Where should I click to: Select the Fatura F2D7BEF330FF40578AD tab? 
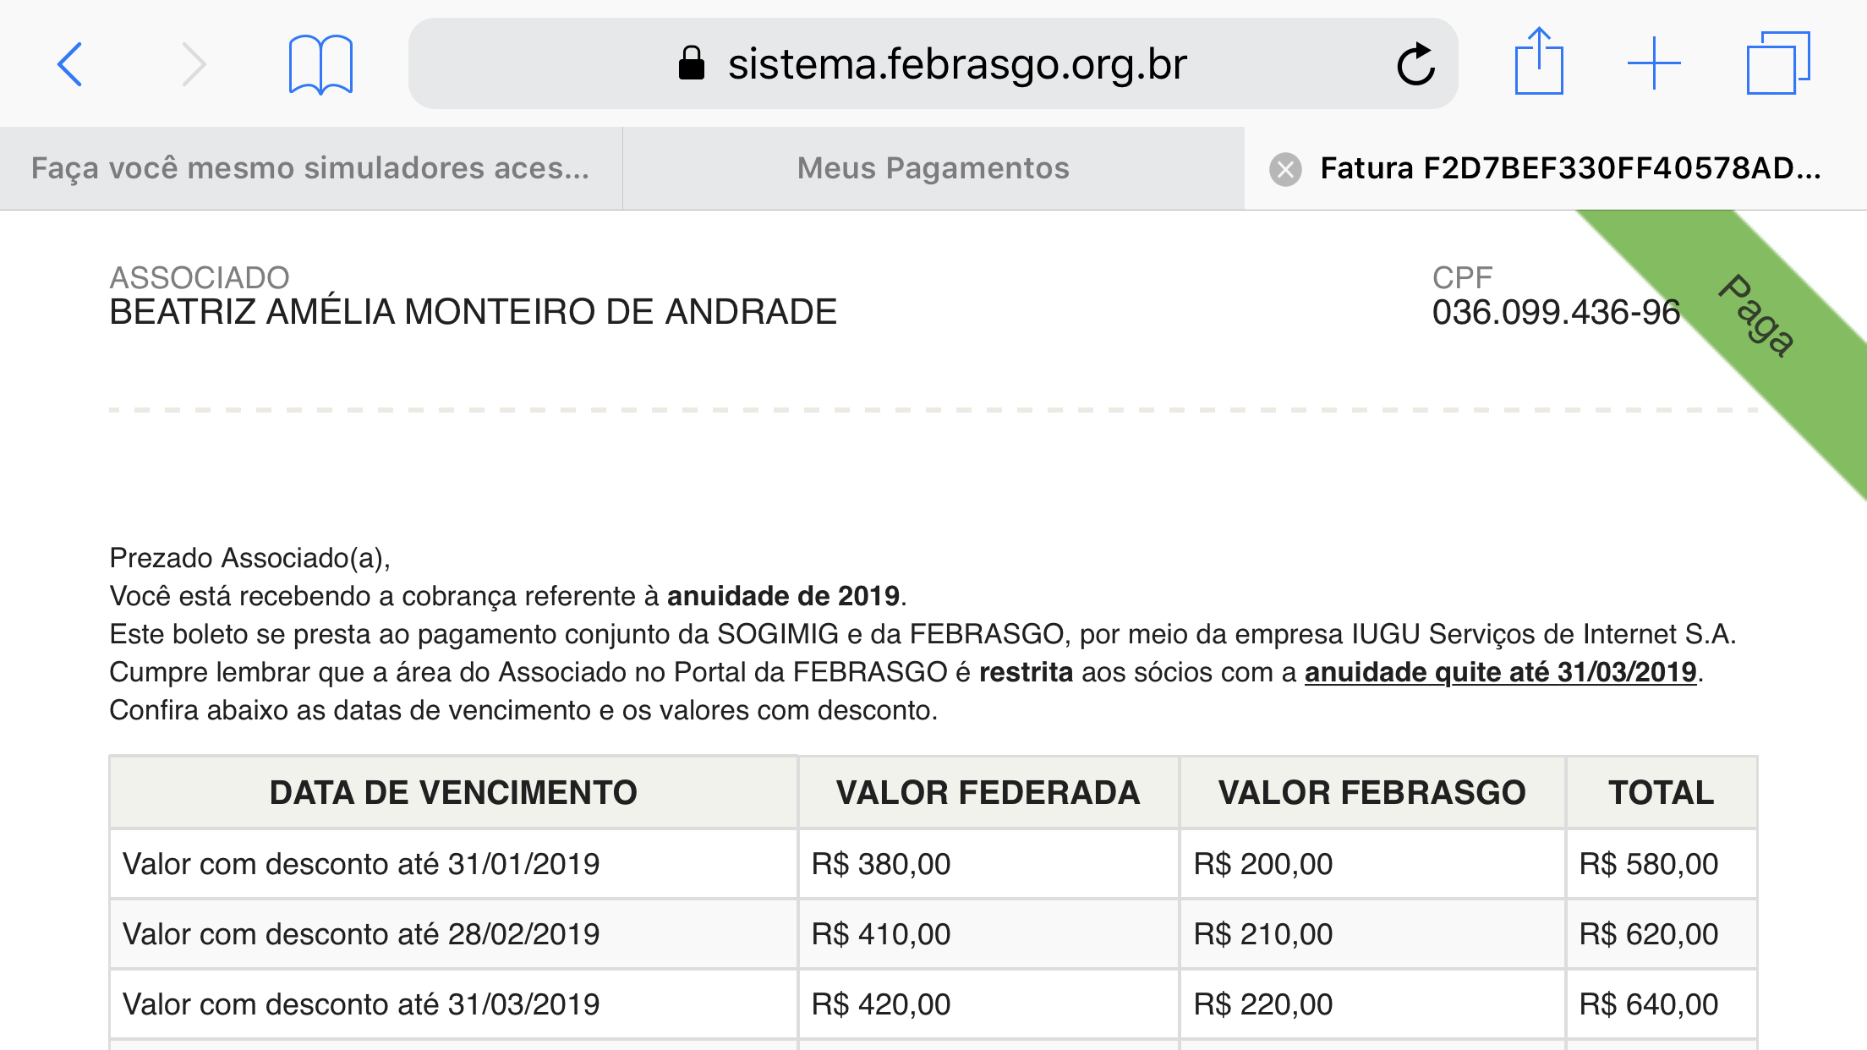[x=1569, y=168]
